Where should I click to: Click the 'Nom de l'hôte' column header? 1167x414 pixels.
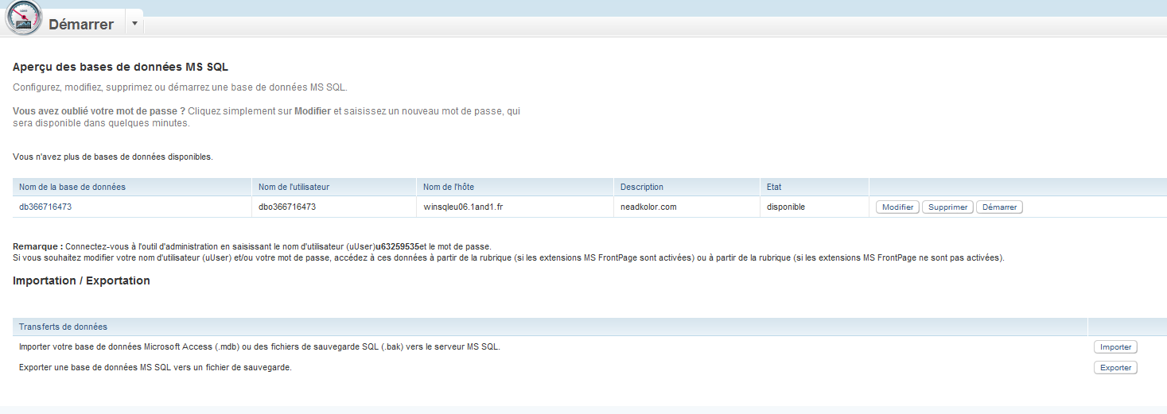[x=449, y=187]
